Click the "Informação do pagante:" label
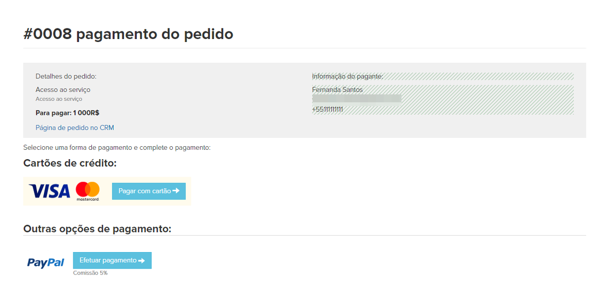This screenshot has width=599, height=297. (347, 76)
